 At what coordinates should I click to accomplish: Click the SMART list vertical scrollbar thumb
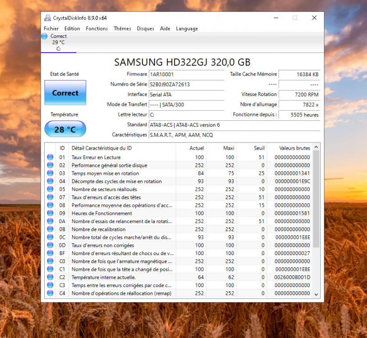[x=316, y=199]
